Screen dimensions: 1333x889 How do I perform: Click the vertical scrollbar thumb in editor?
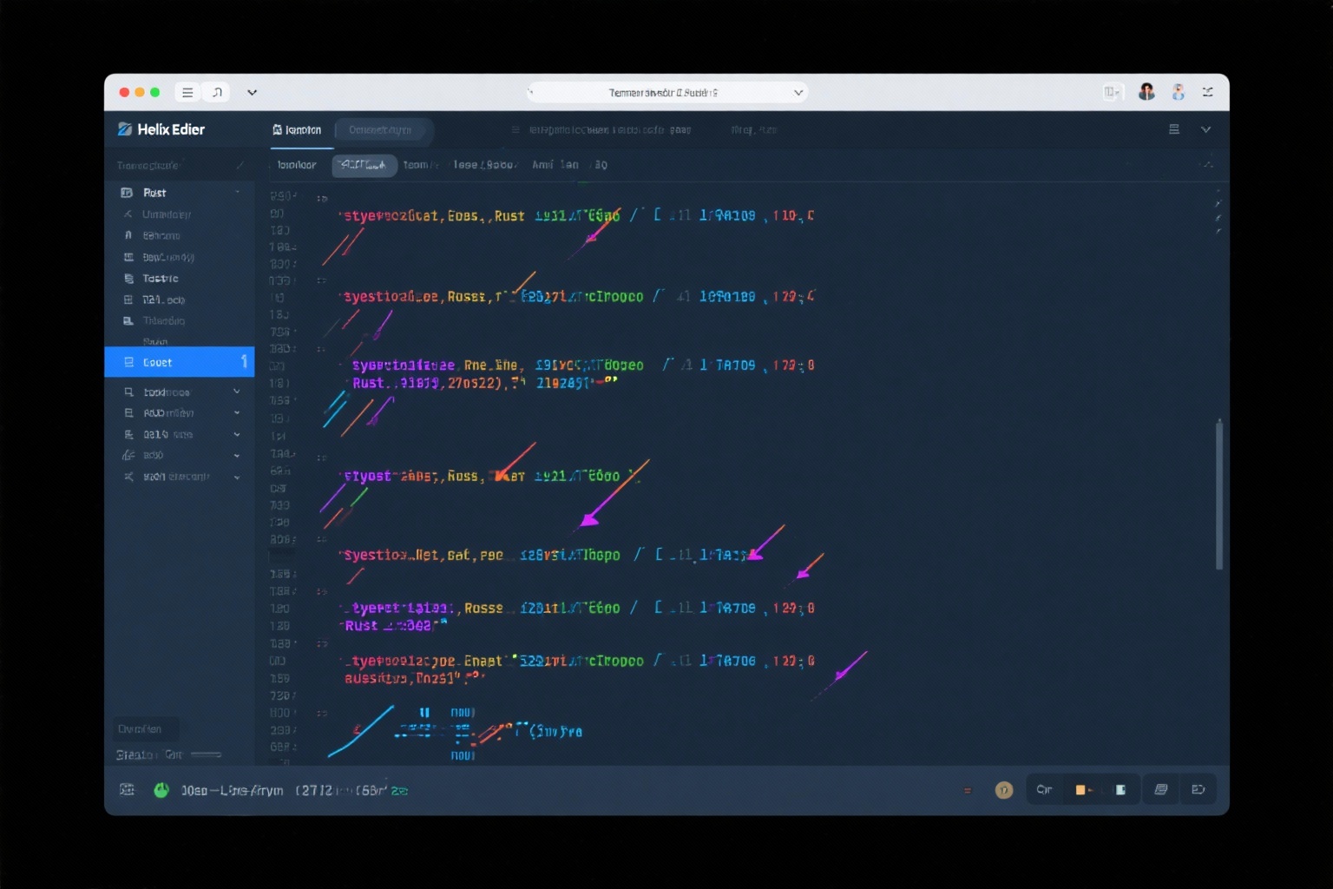(x=1218, y=495)
